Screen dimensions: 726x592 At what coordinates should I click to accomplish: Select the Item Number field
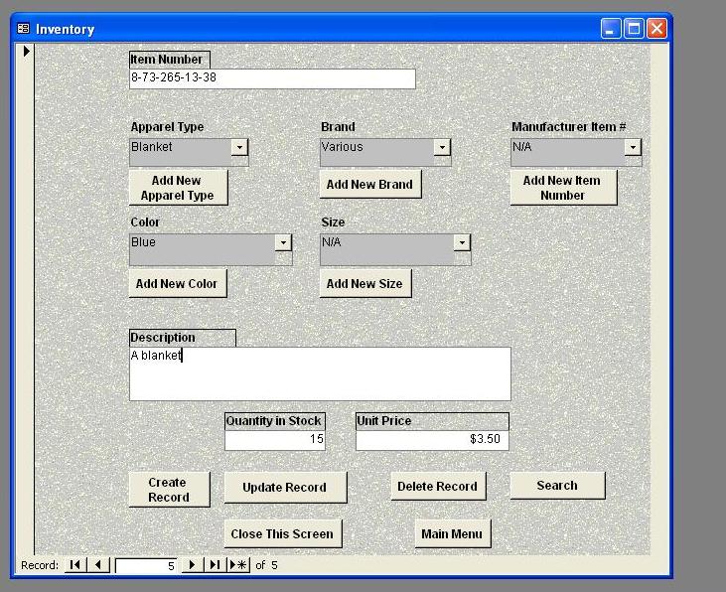272,78
